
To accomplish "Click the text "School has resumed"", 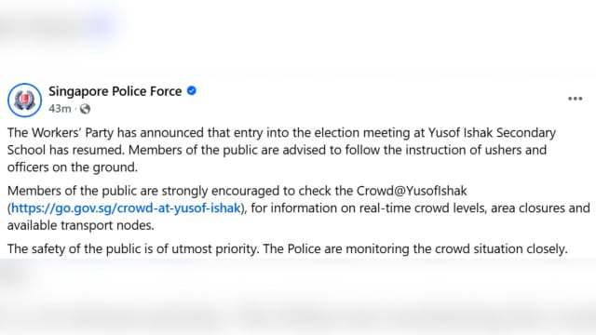I will pos(66,150).
